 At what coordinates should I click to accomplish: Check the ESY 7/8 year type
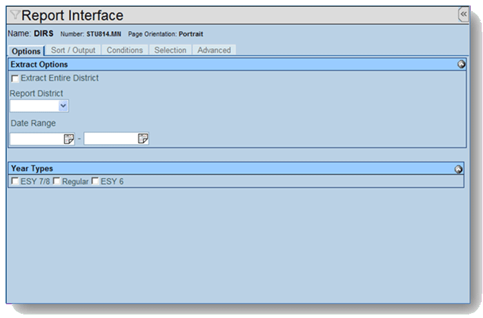pos(15,181)
